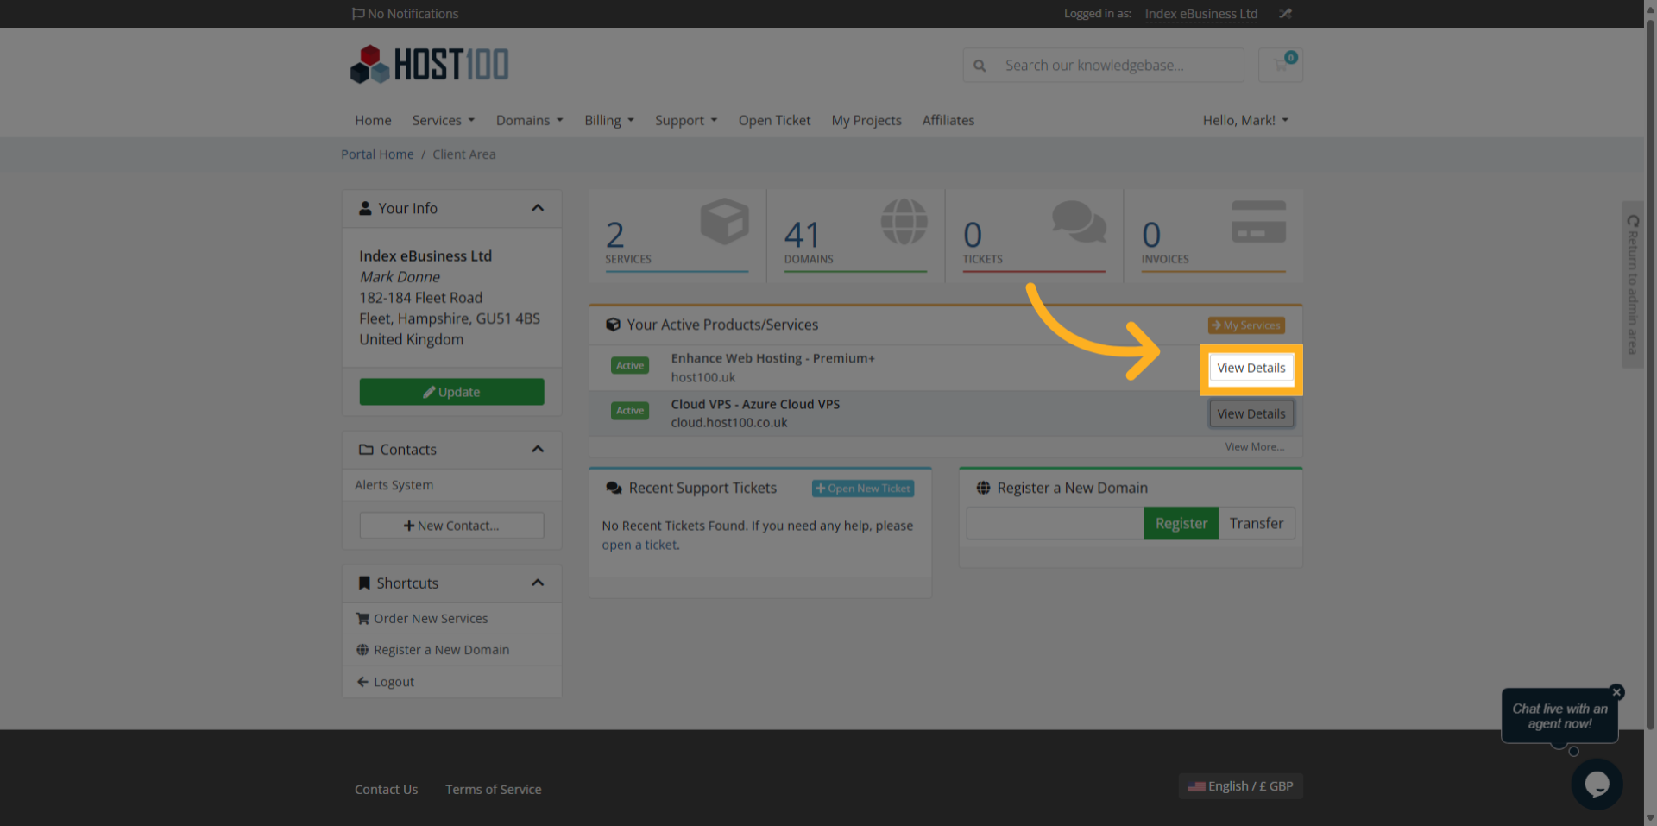The image size is (1657, 826).
Task: Click Terms of Service in footer
Action: coord(493,789)
